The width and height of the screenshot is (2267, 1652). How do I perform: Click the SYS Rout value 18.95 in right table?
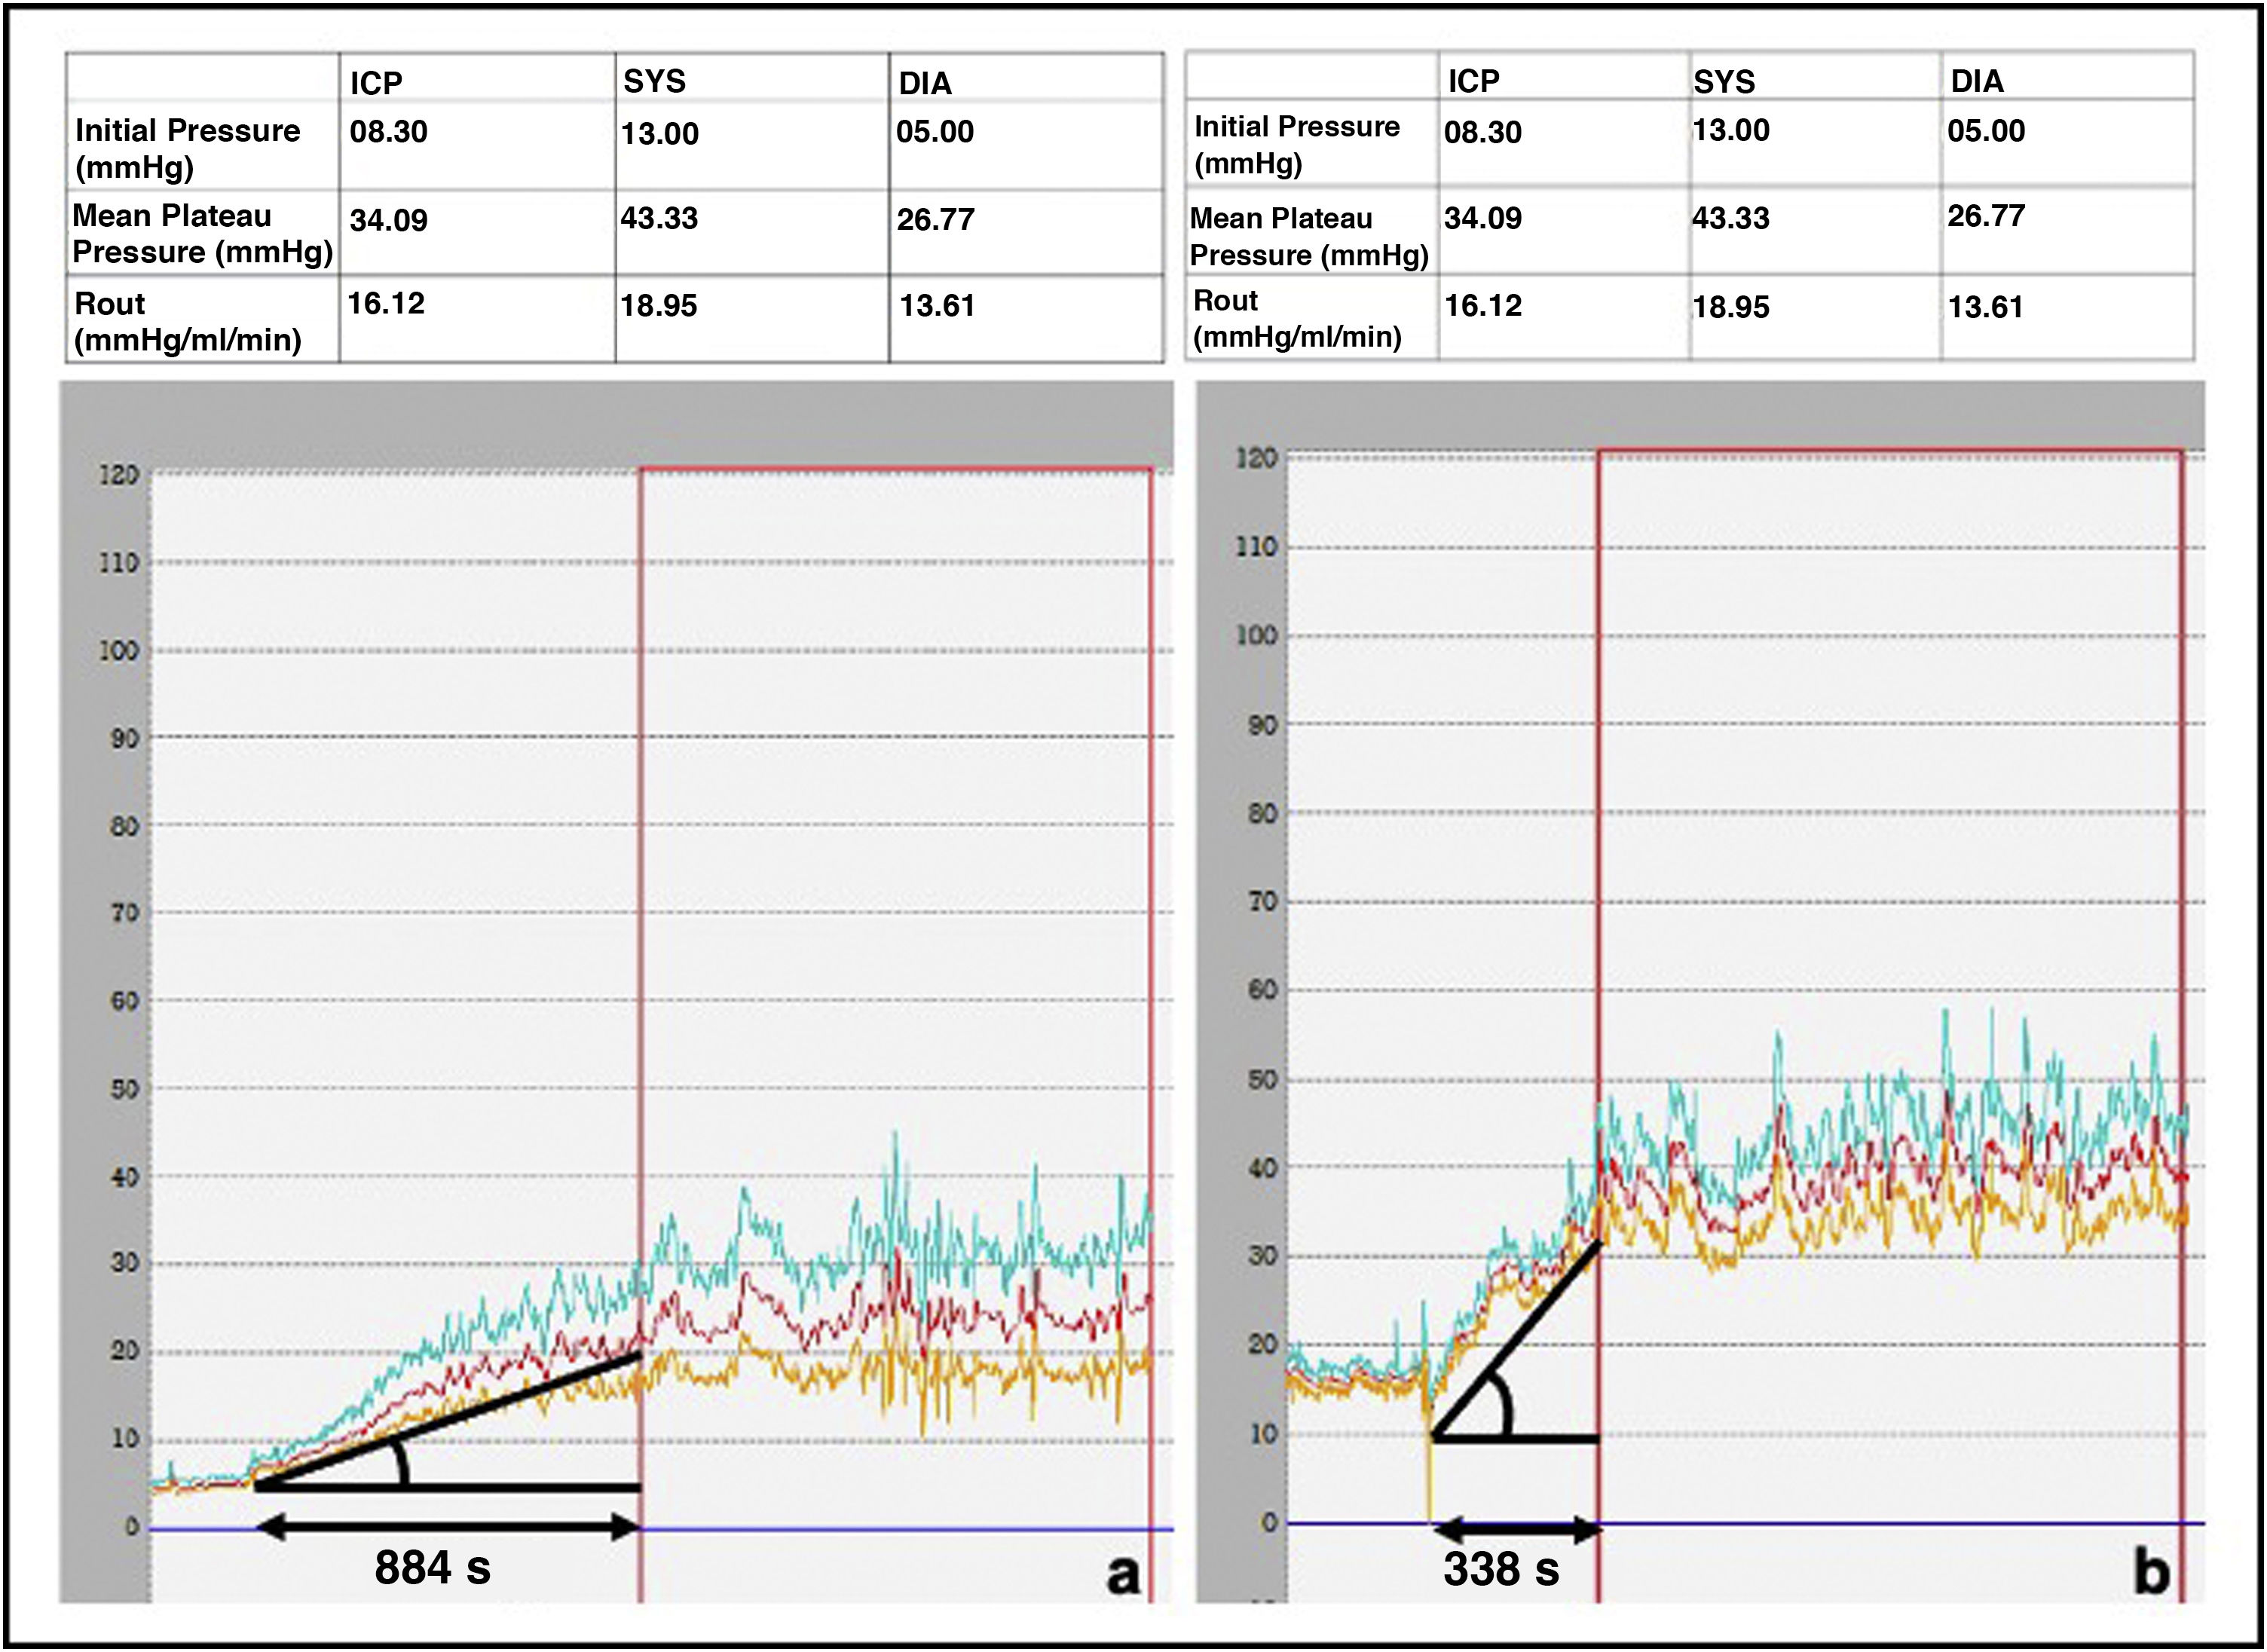click(x=1730, y=307)
